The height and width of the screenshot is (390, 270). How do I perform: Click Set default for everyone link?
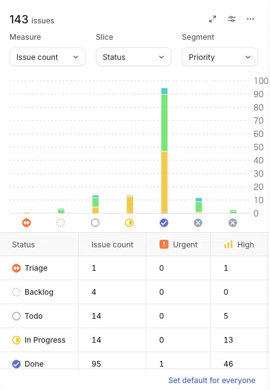point(212,381)
